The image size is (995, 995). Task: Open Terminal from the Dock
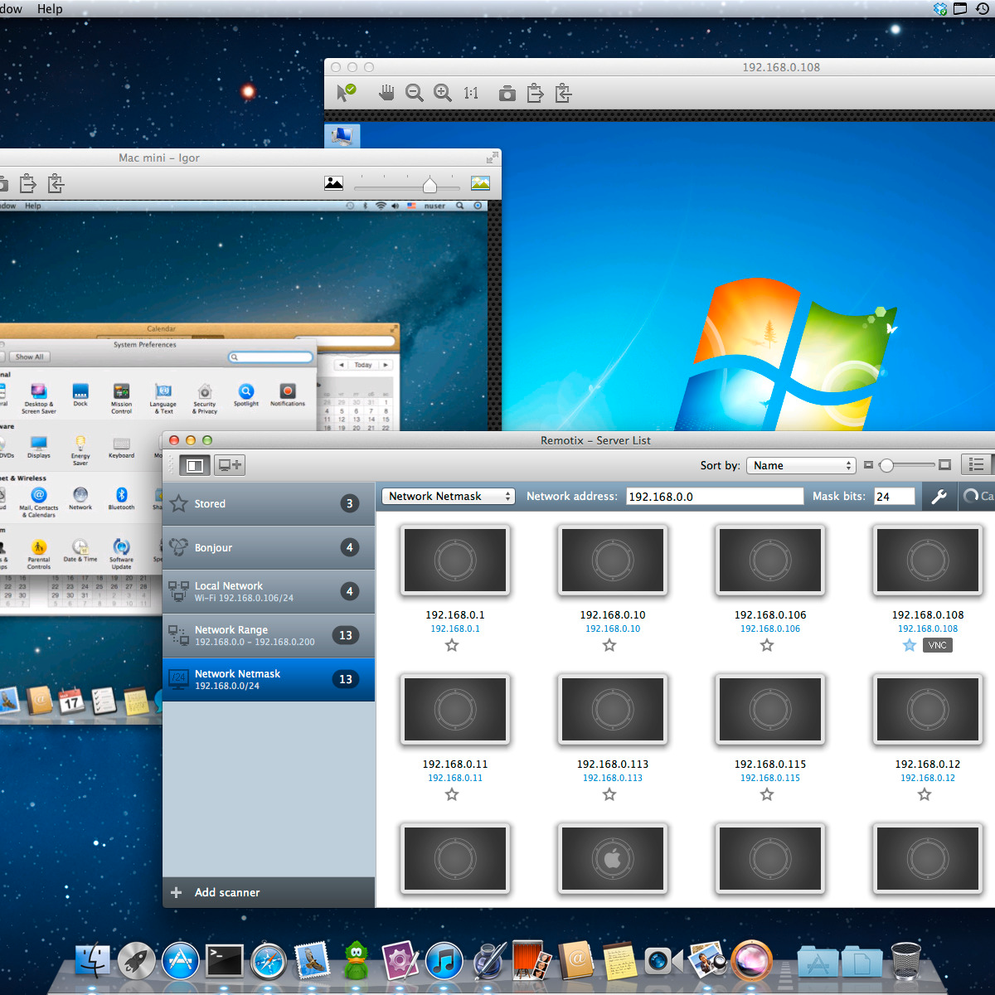(x=225, y=962)
